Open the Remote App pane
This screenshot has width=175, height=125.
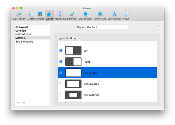(100, 15)
